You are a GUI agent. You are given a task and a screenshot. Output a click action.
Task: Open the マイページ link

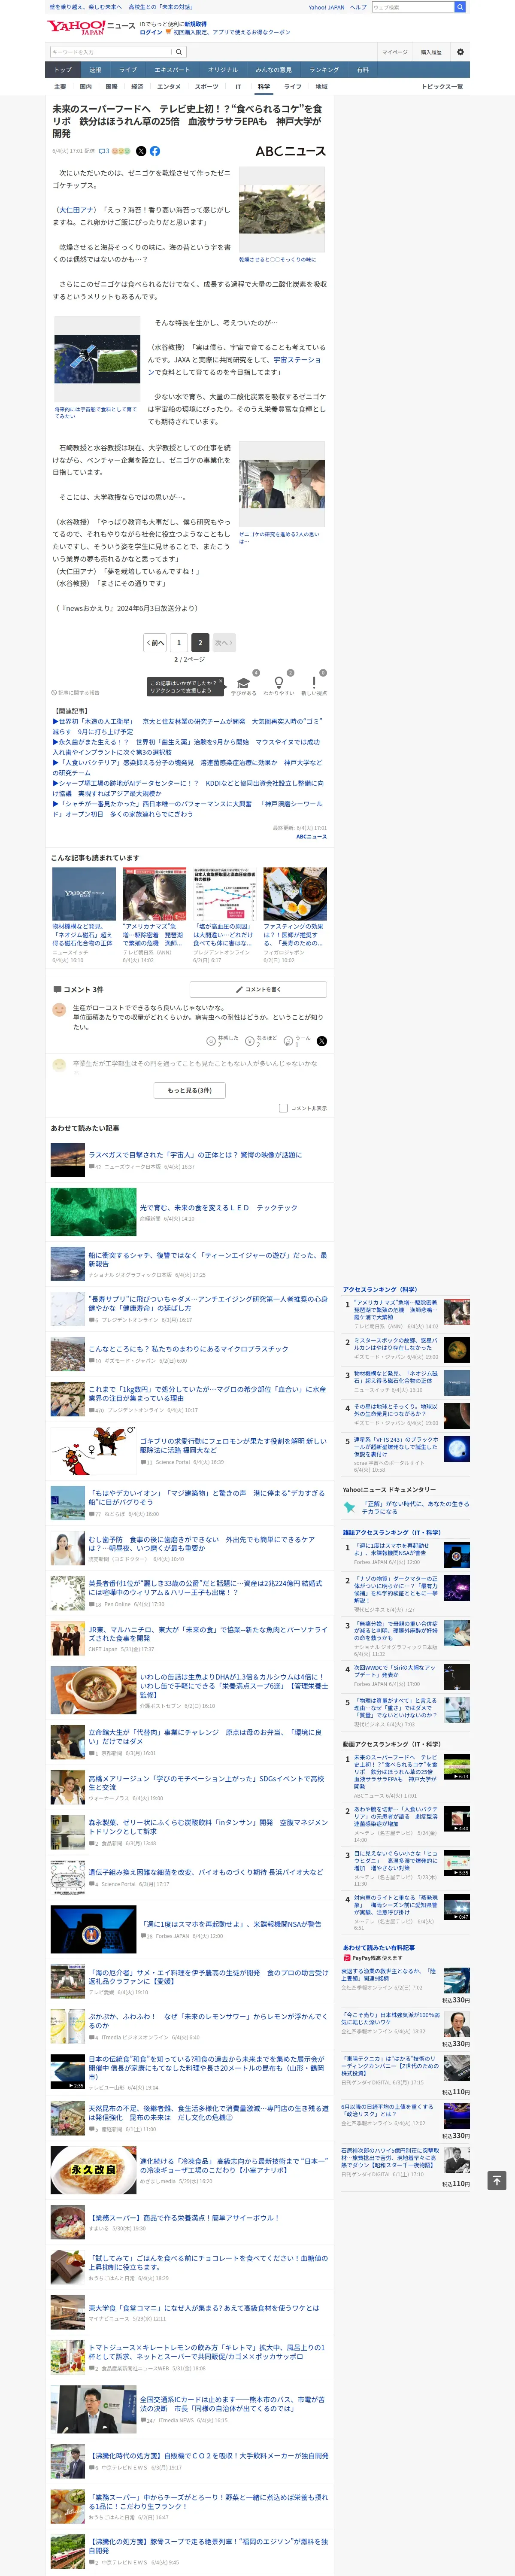395,52
